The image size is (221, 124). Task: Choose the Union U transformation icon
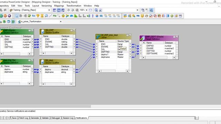[x=142, y=16]
